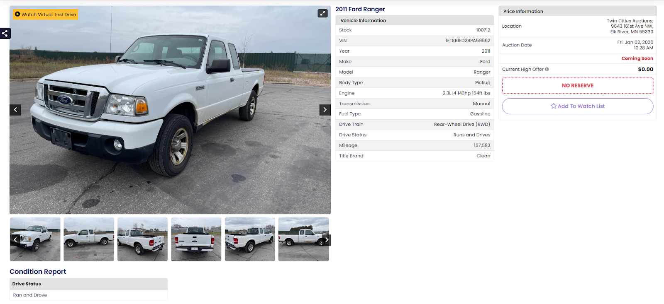Select the third rear-angle thumbnail
The height and width of the screenshot is (304, 664).
click(142, 239)
